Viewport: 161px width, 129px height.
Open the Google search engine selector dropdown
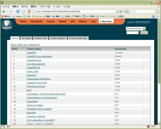tap(127, 11)
